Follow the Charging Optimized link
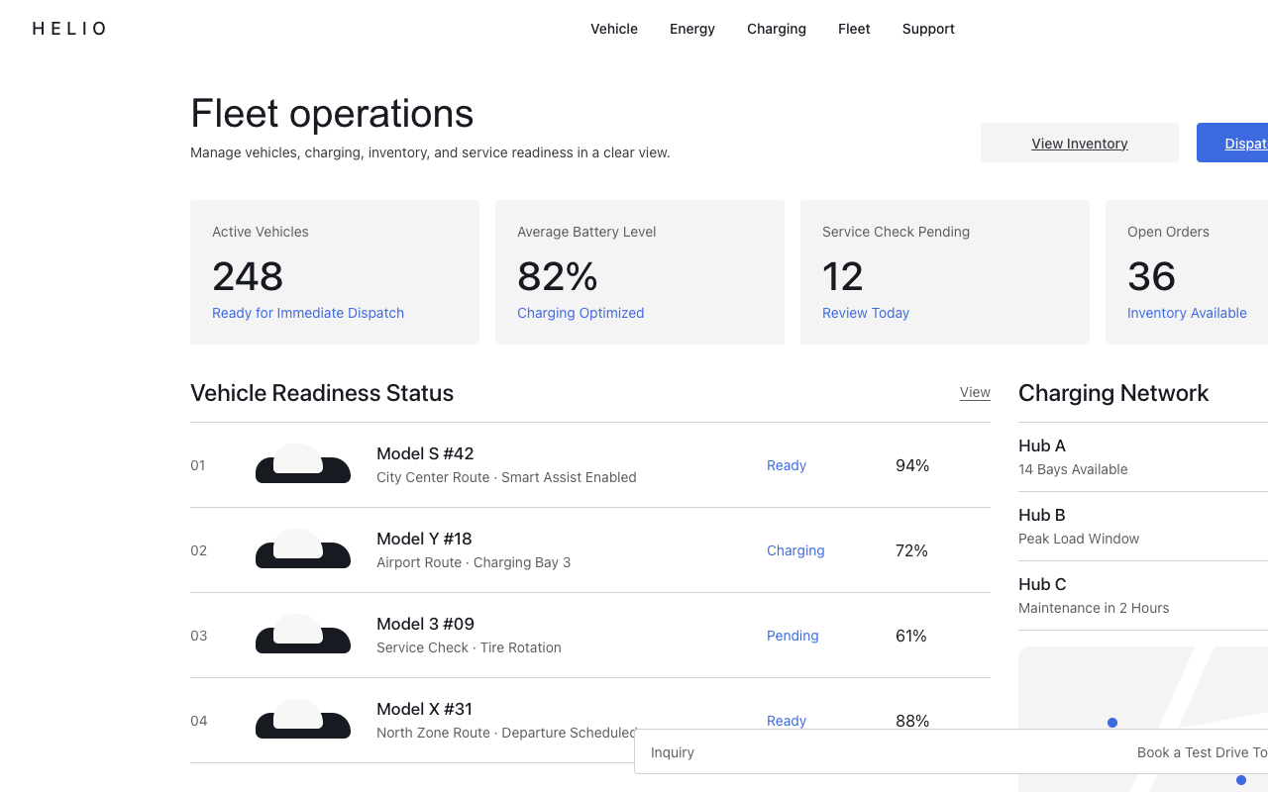This screenshot has width=1268, height=792. [x=581, y=313]
